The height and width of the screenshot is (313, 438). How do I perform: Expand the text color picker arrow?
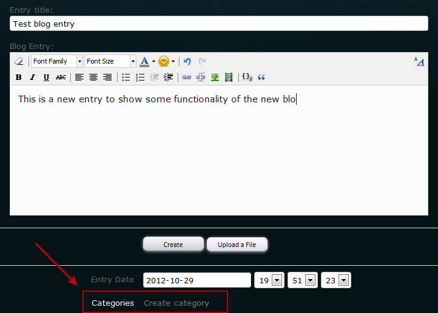153,61
